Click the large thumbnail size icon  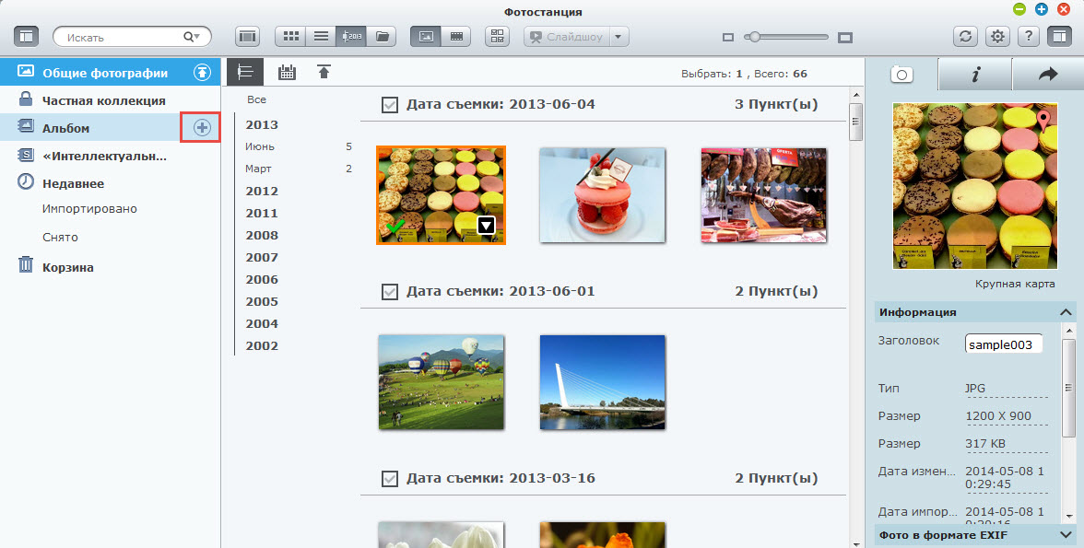pyautogui.click(x=844, y=38)
